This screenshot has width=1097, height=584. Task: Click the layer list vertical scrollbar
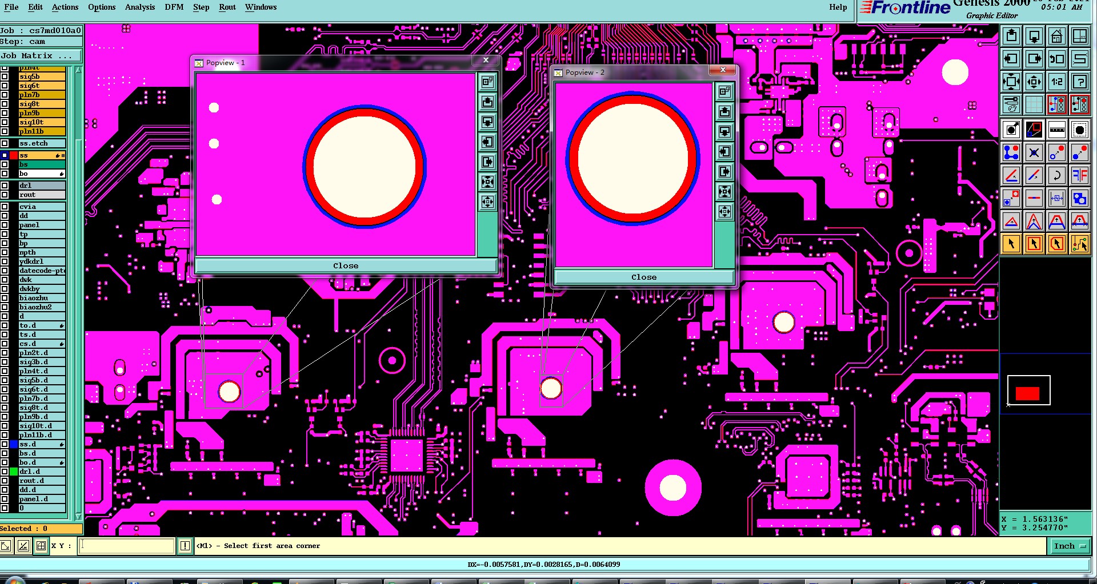pos(79,292)
